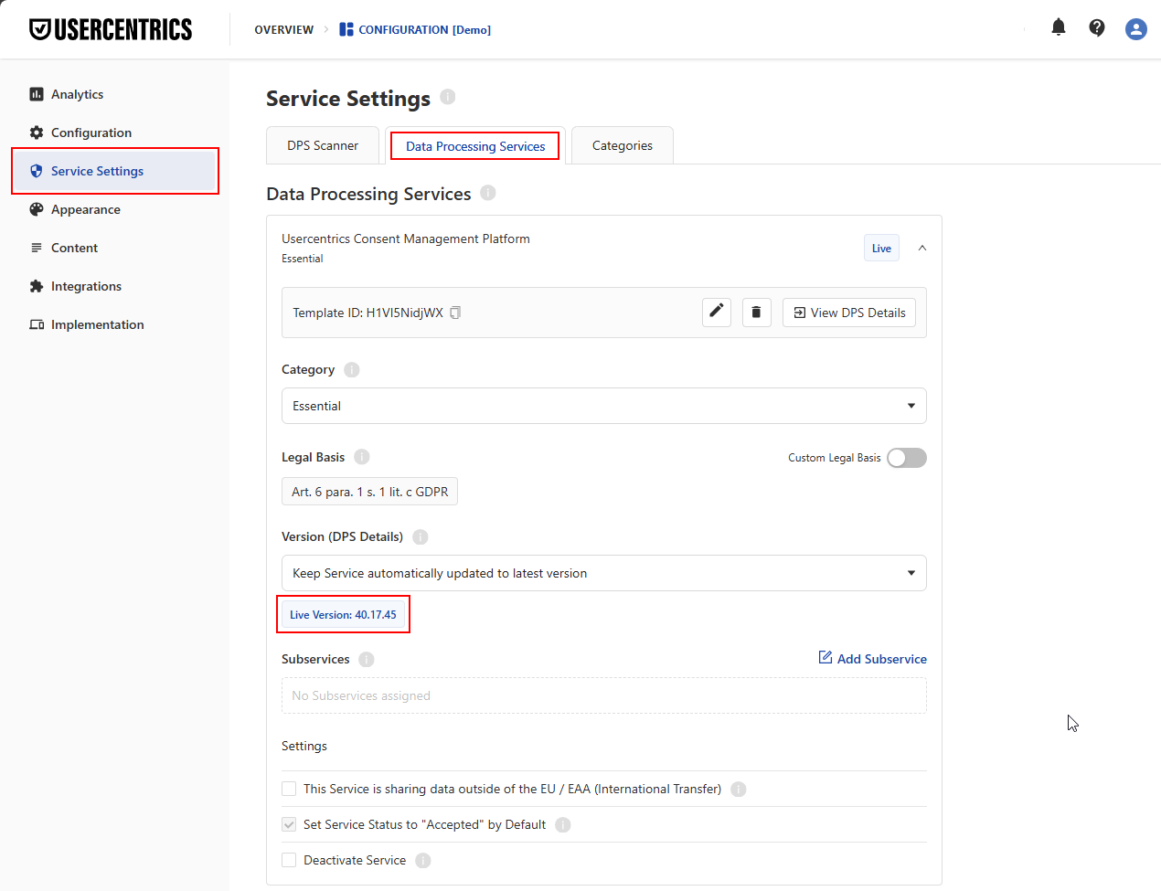
Task: Open the notifications bell
Action: (1059, 27)
